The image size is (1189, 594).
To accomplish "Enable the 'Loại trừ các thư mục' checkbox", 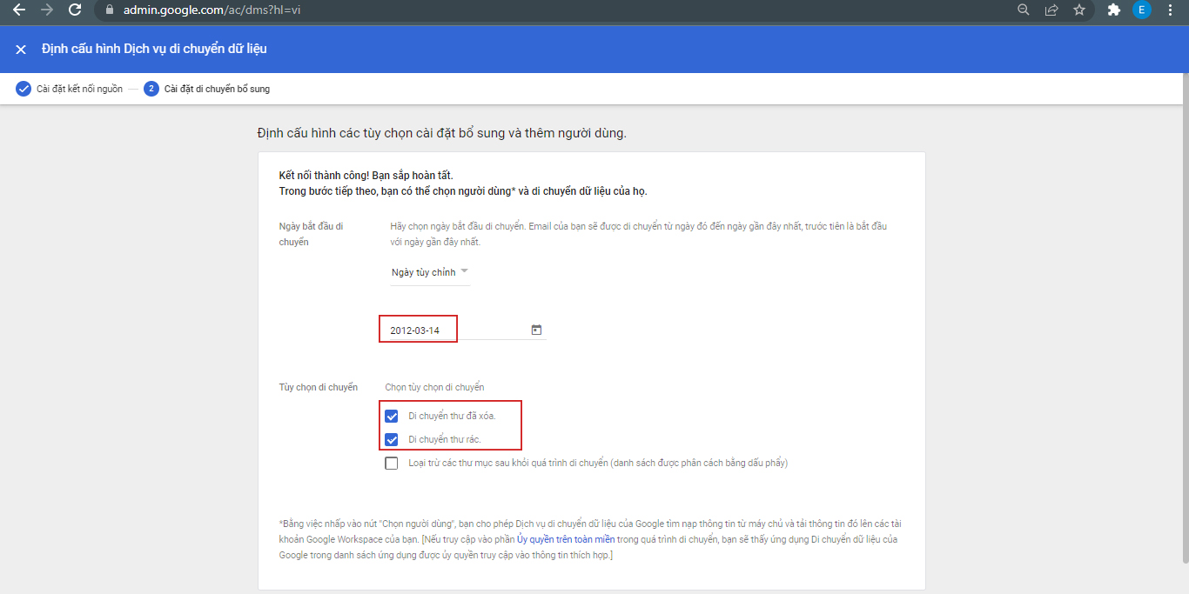I will (392, 464).
